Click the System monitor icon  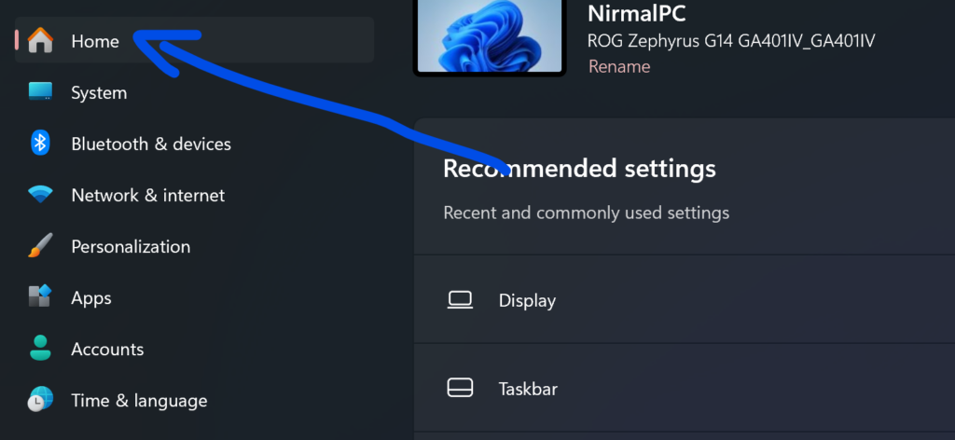point(40,92)
